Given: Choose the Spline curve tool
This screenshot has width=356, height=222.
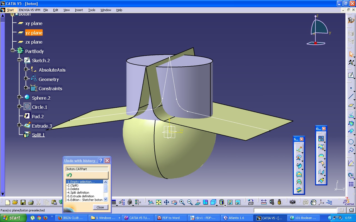Looking at the screenshot, I should [351, 150].
